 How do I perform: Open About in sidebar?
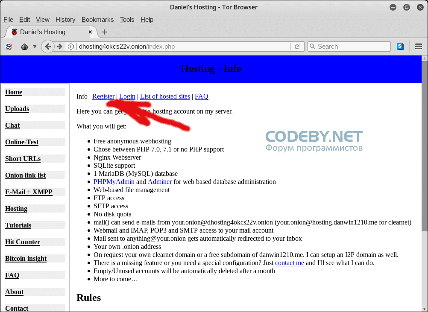pyautogui.click(x=15, y=292)
